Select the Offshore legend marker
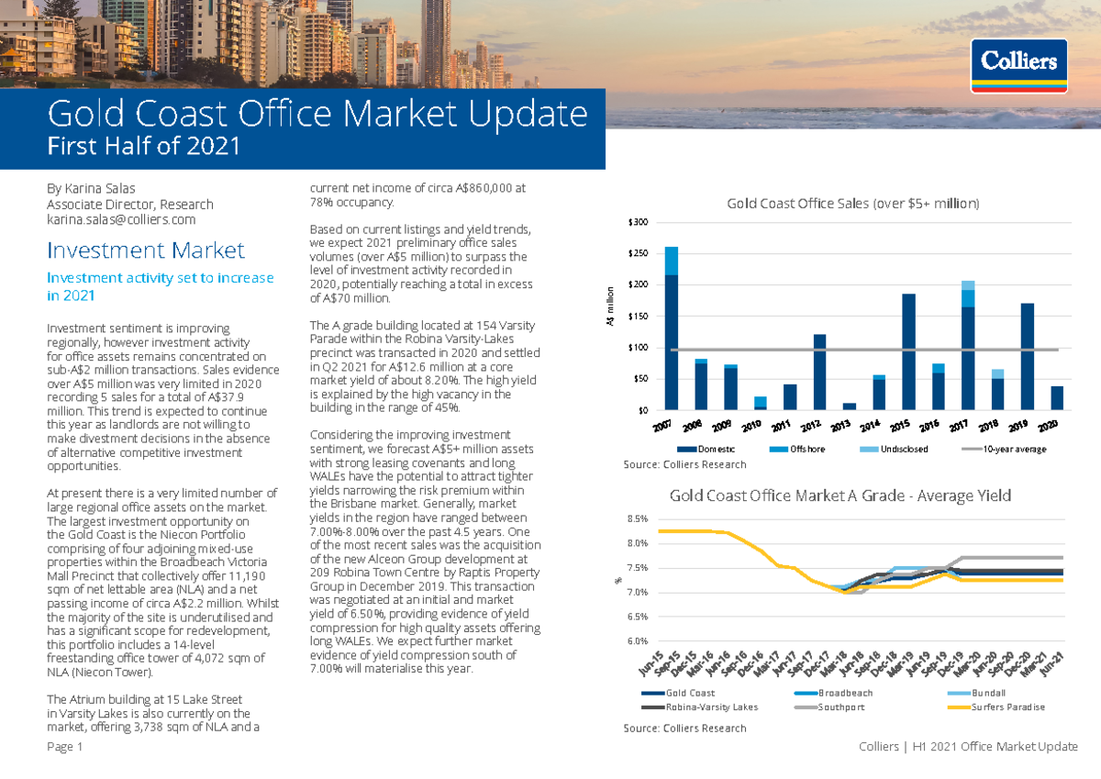The width and height of the screenshot is (1101, 779). [780, 448]
